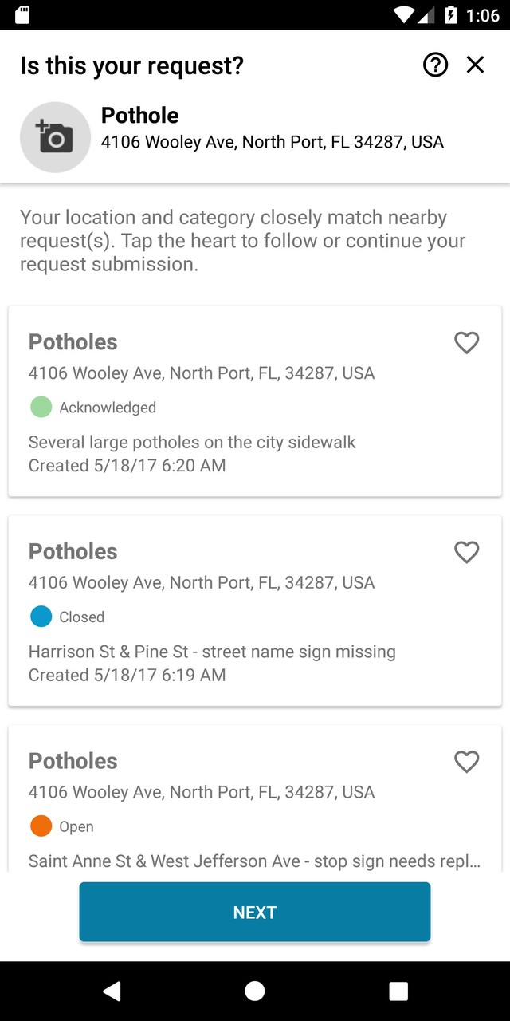
Task: Tap heart on the Open potholes request
Action: 466,762
